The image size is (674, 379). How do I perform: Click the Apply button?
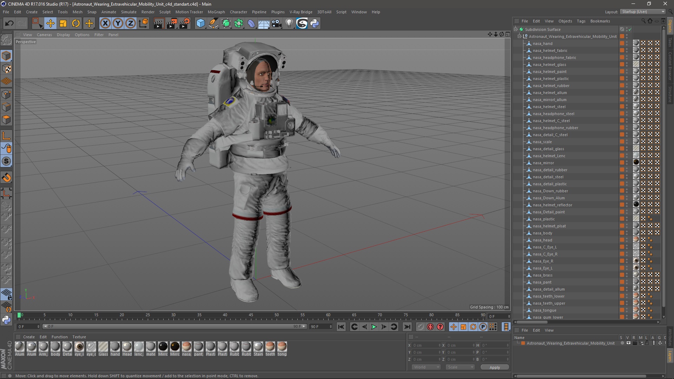point(494,367)
